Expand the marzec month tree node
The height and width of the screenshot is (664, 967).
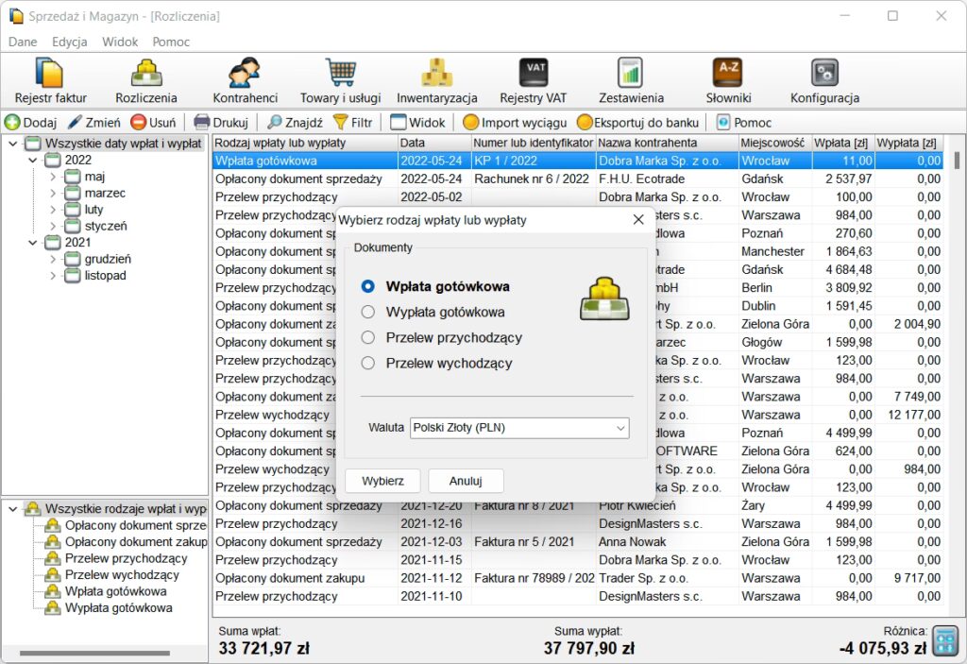pos(54,194)
